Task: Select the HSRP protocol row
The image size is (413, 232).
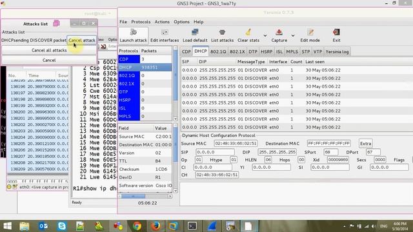Action: point(145,100)
